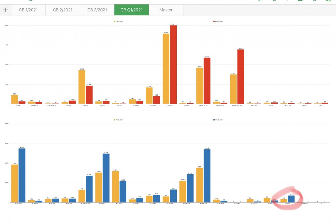The image size is (336, 224).
Task: Select the red bar labeled 4.151
Action: tap(241, 77)
